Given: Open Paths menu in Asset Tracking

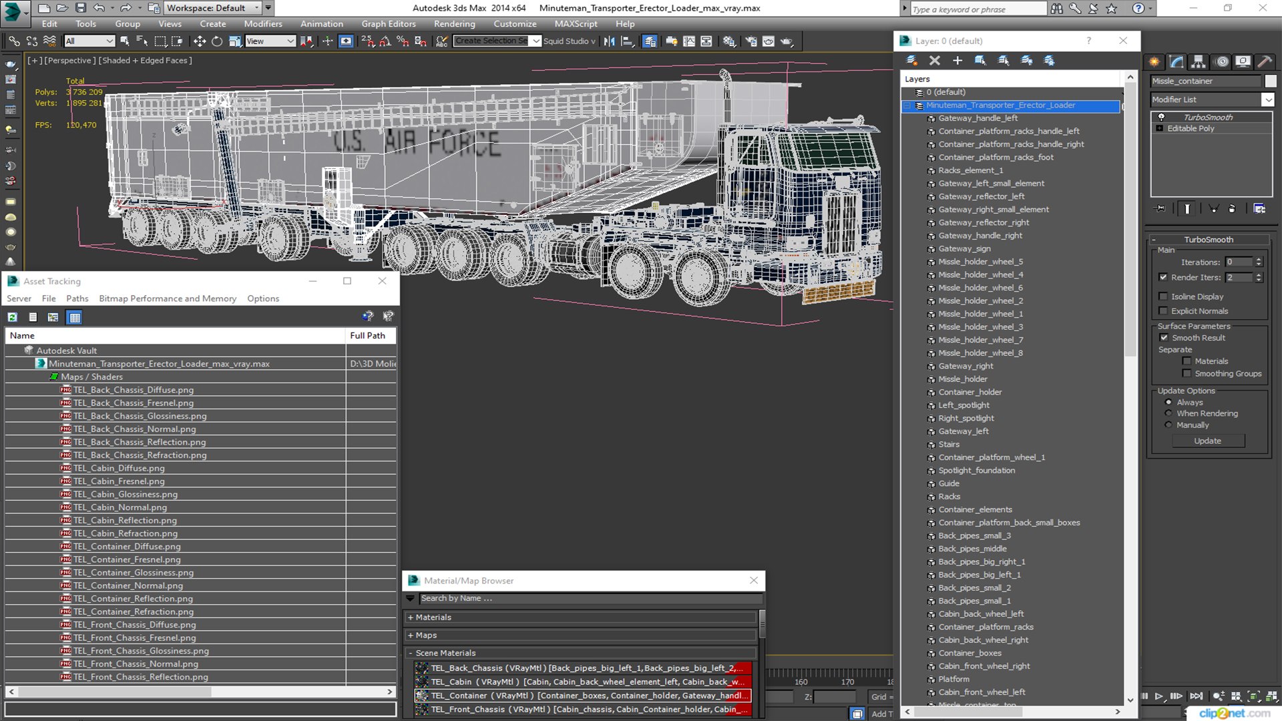Looking at the screenshot, I should click(x=77, y=298).
